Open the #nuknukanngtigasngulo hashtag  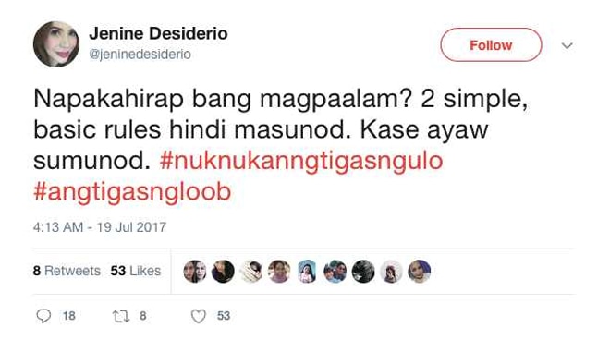301,160
